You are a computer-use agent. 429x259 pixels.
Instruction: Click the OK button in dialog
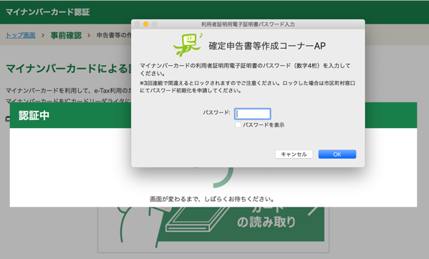tap(337, 155)
